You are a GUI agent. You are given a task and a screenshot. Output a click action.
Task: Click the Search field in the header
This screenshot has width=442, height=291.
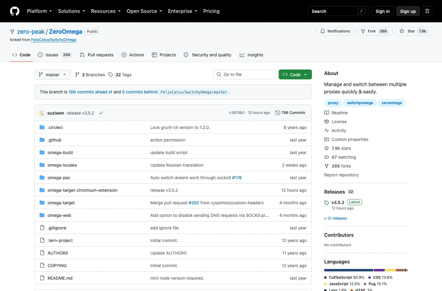click(x=338, y=11)
